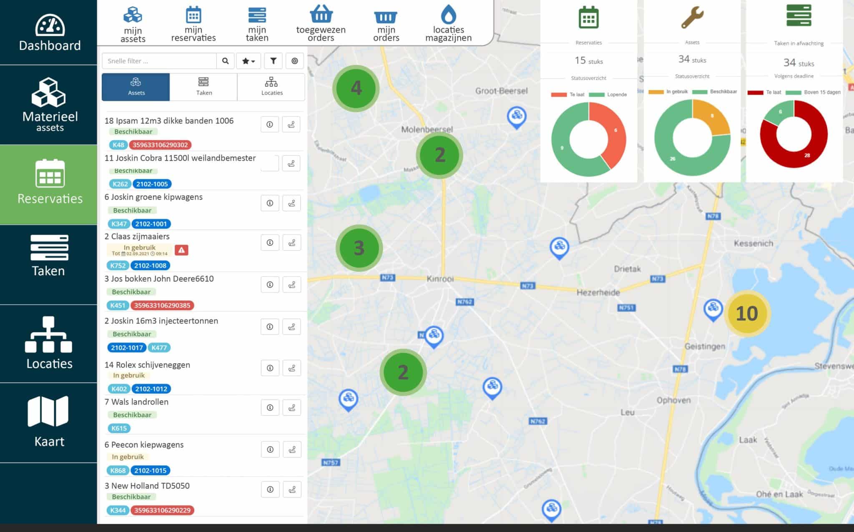854x532 pixels.
Task: Switch to the Taken tab
Action: pos(204,87)
